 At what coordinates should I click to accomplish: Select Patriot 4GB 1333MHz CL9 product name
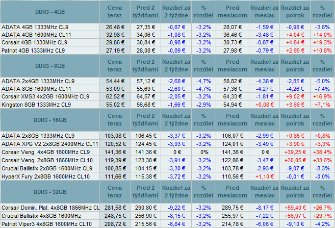[x=33, y=50]
